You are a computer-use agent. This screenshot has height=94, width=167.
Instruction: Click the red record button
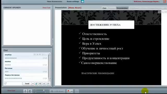coord(68,91)
